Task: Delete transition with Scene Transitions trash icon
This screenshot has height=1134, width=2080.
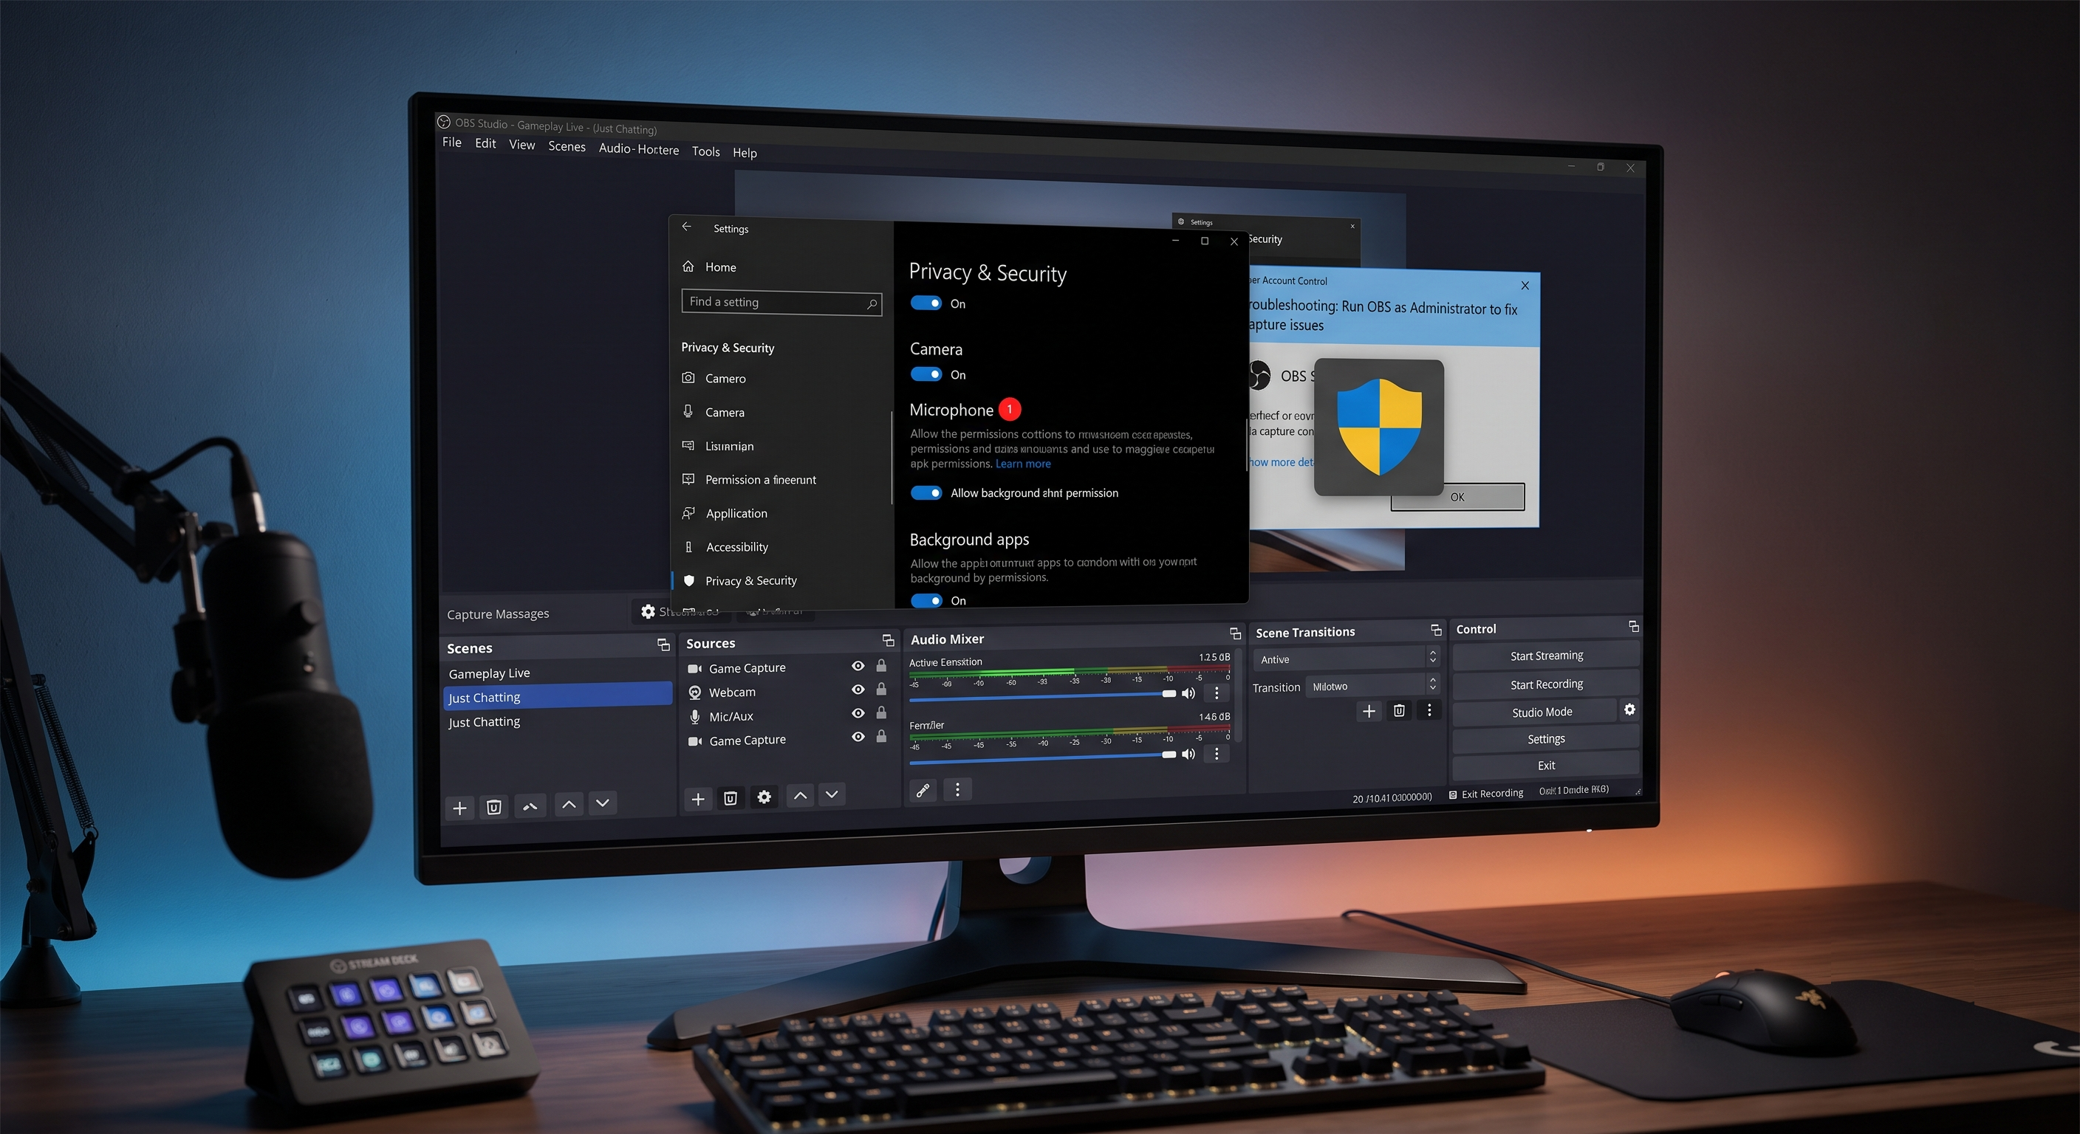Action: pos(1399,710)
